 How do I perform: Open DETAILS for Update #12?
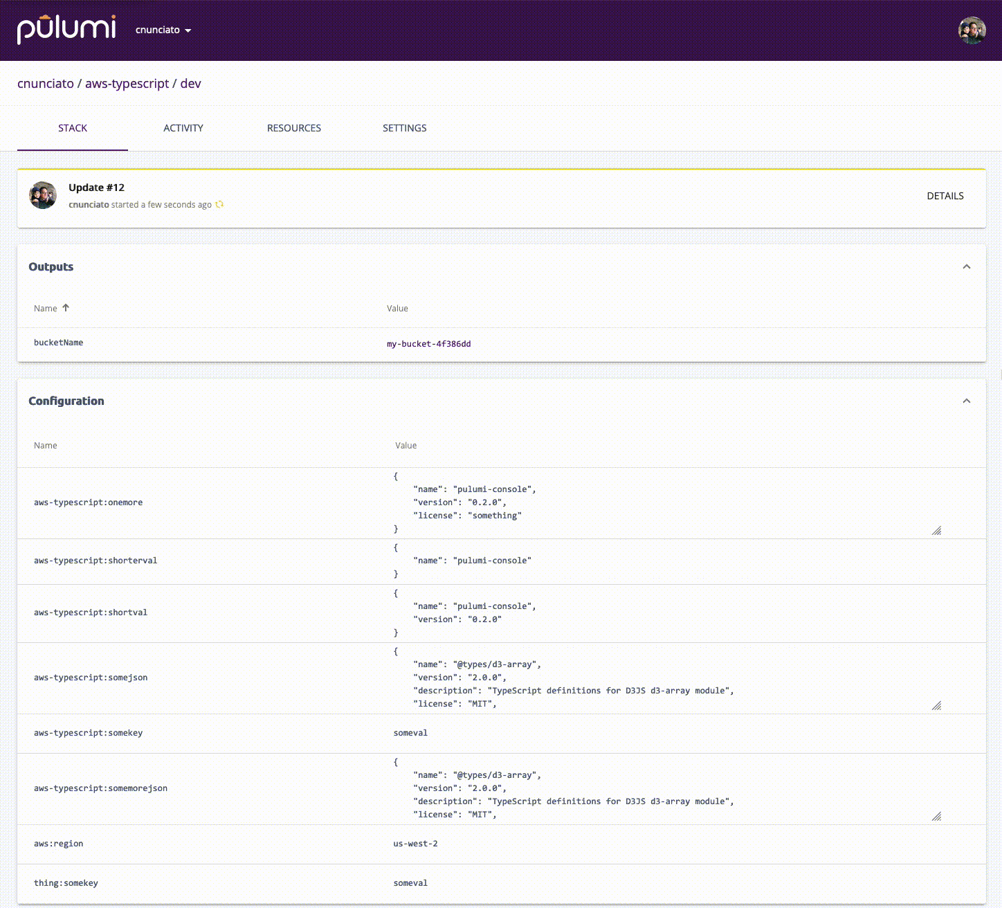tap(945, 196)
